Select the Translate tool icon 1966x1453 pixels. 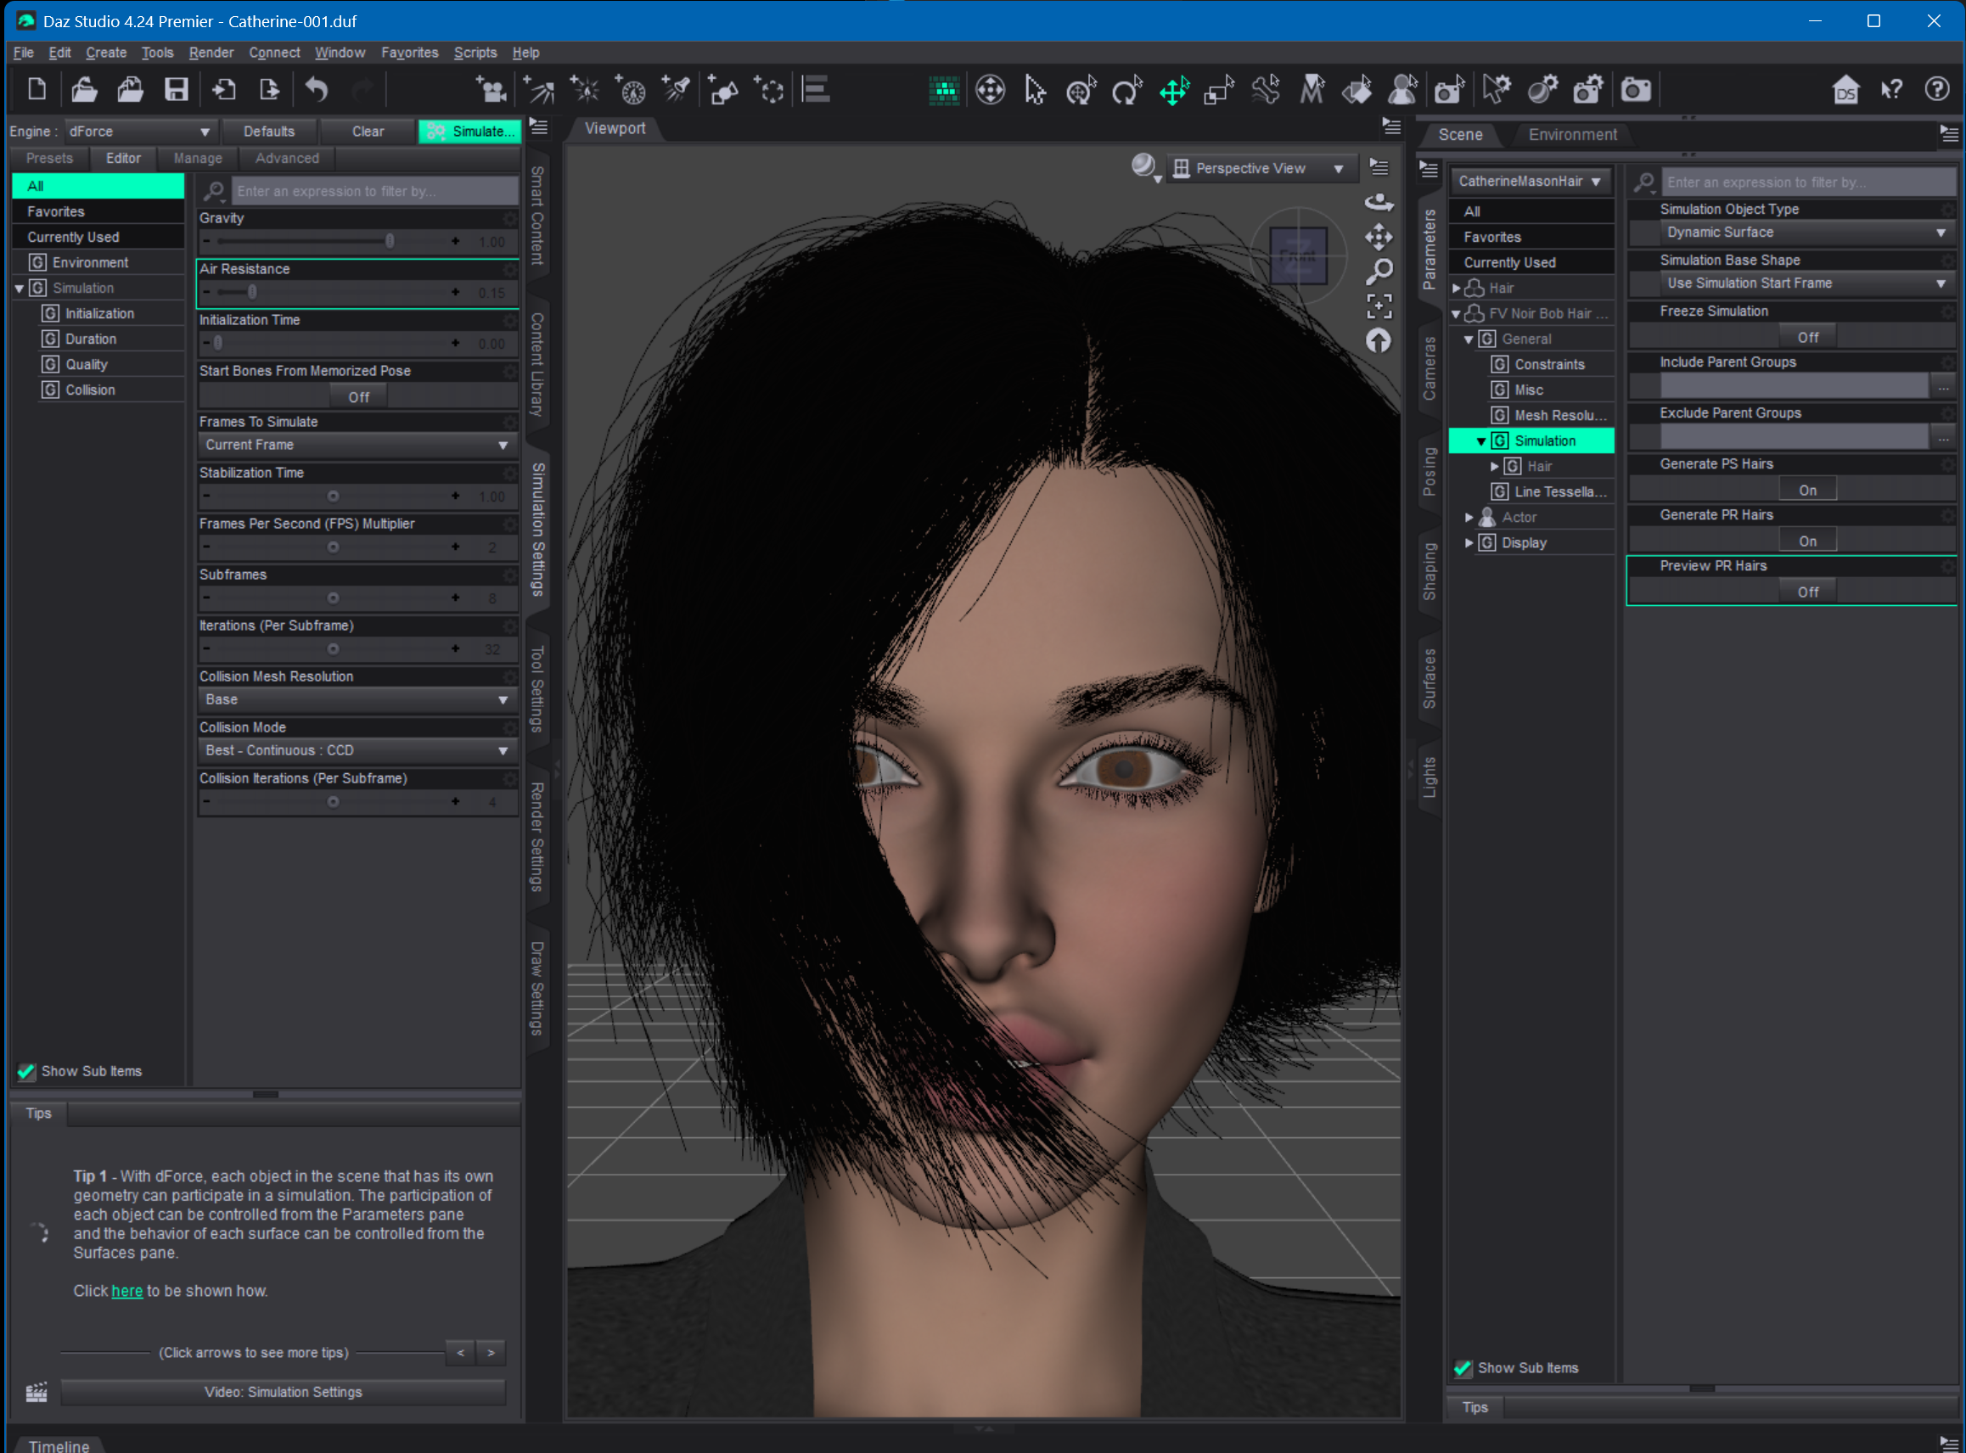point(1173,90)
